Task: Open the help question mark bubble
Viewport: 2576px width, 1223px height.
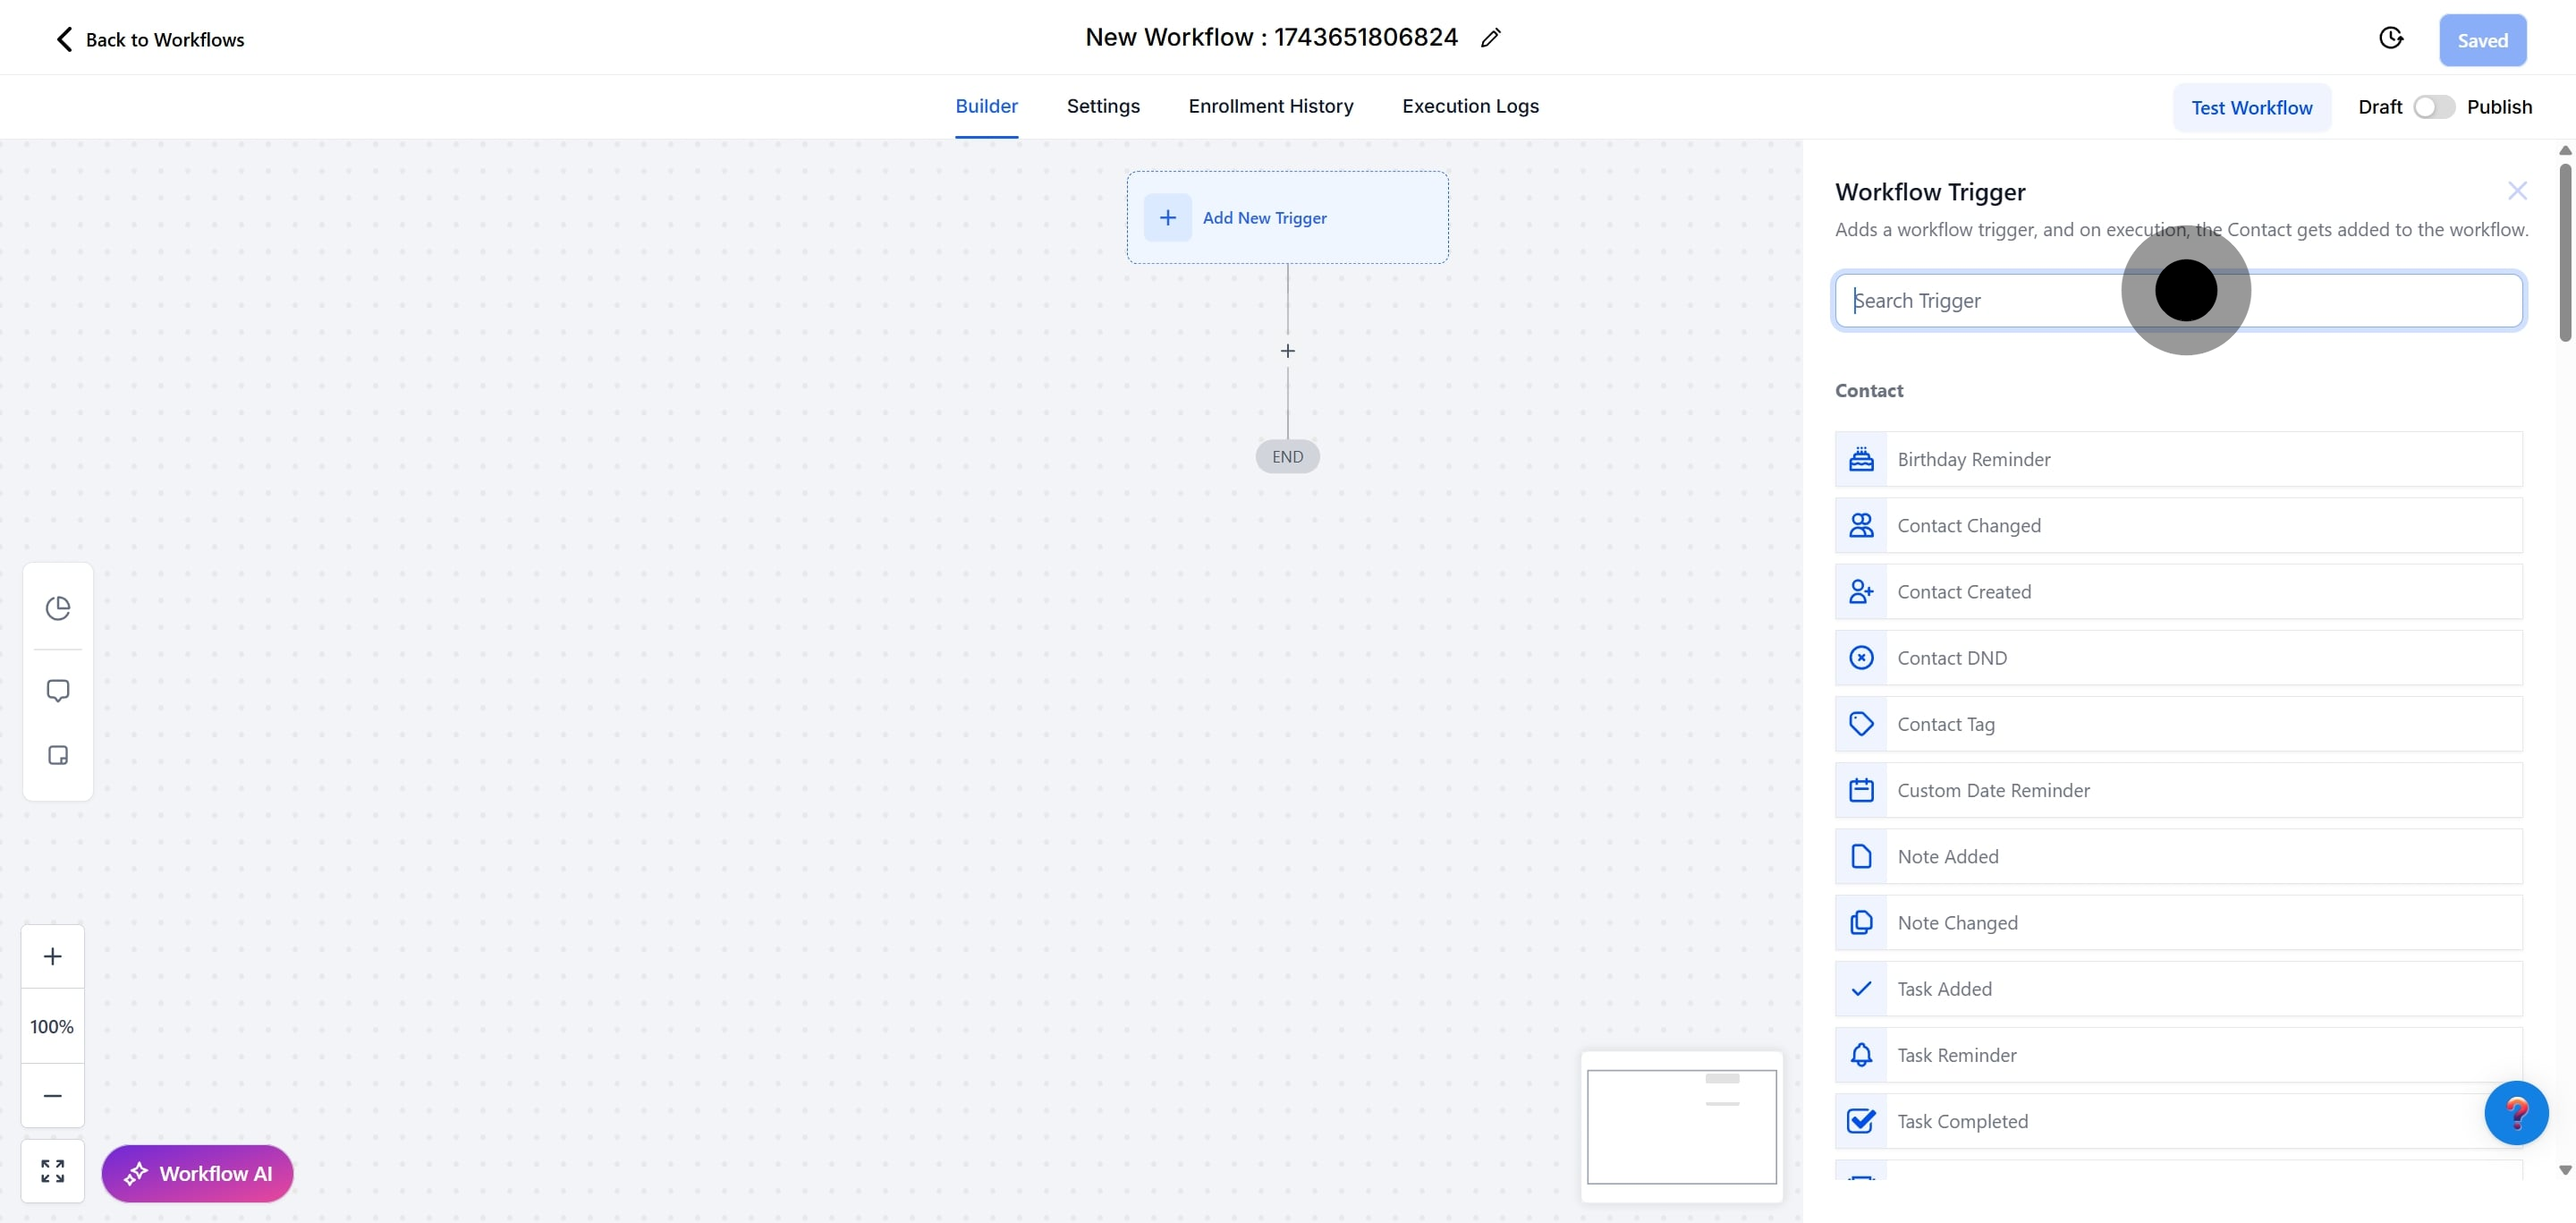Action: click(2515, 1112)
